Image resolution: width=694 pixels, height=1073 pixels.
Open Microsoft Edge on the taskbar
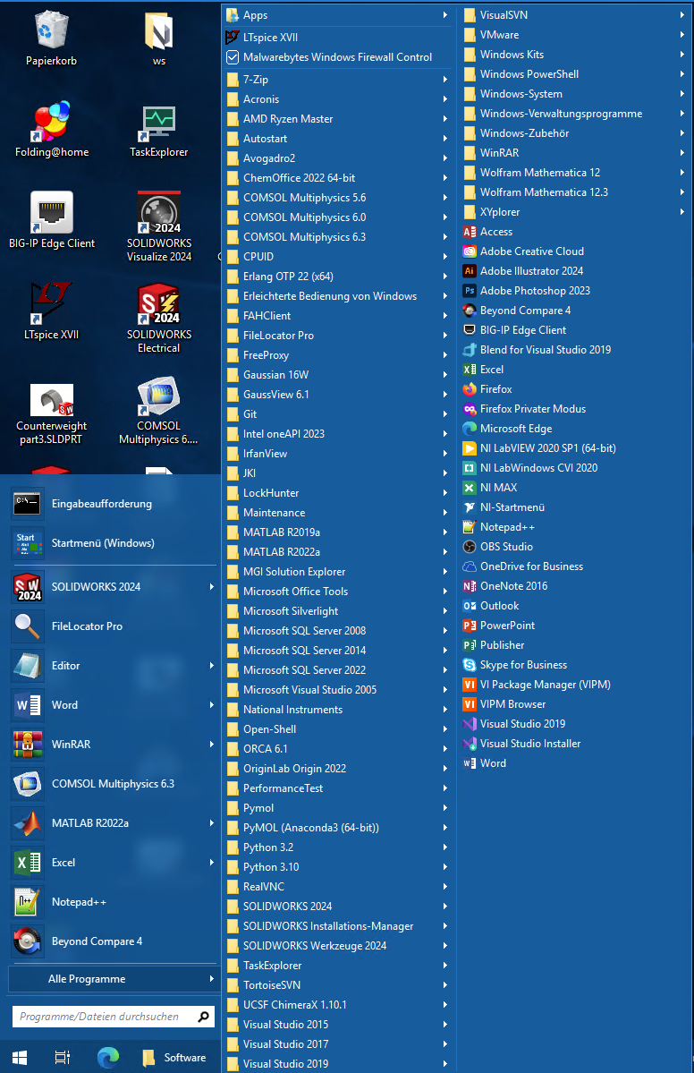point(108,1058)
